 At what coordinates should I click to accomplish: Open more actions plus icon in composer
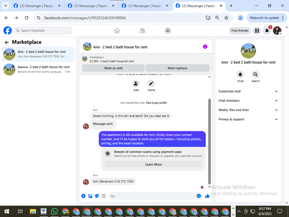pos(83,196)
